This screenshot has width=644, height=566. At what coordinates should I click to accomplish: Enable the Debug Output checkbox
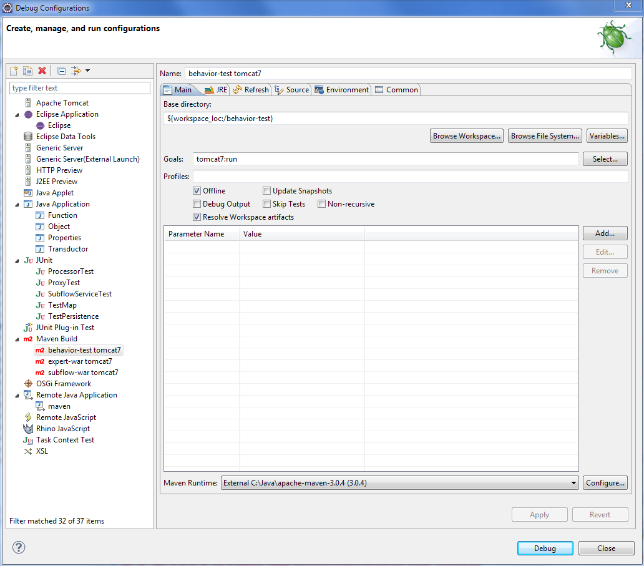(x=197, y=203)
